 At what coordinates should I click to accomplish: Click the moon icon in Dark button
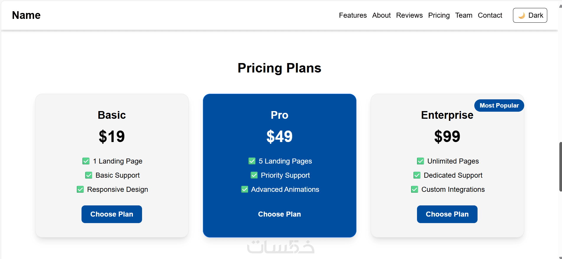tap(522, 15)
